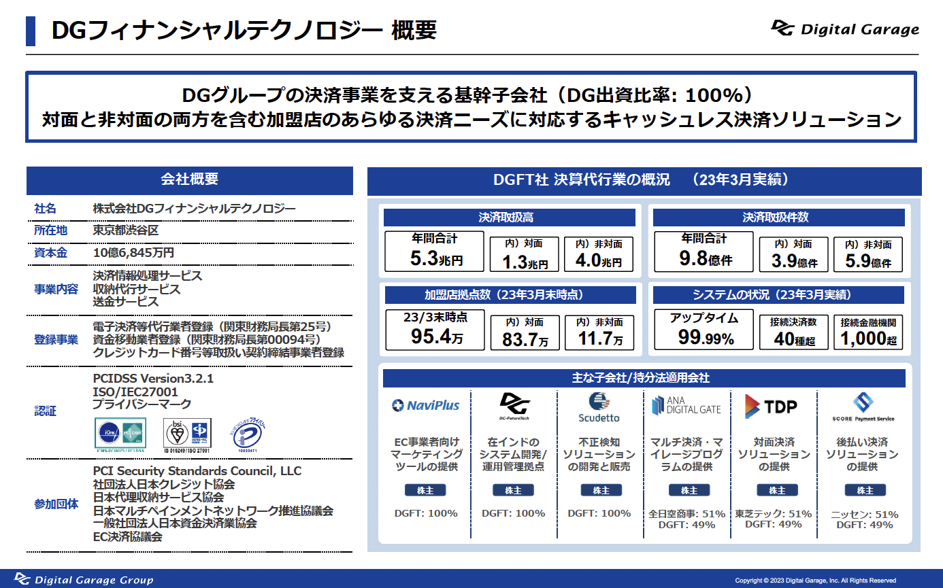Image resolution: width=943 pixels, height=588 pixels.
Task: Click the 所在地 row label
Action: (51, 230)
